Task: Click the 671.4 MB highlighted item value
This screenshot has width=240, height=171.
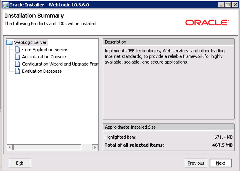Action: pos(224,137)
